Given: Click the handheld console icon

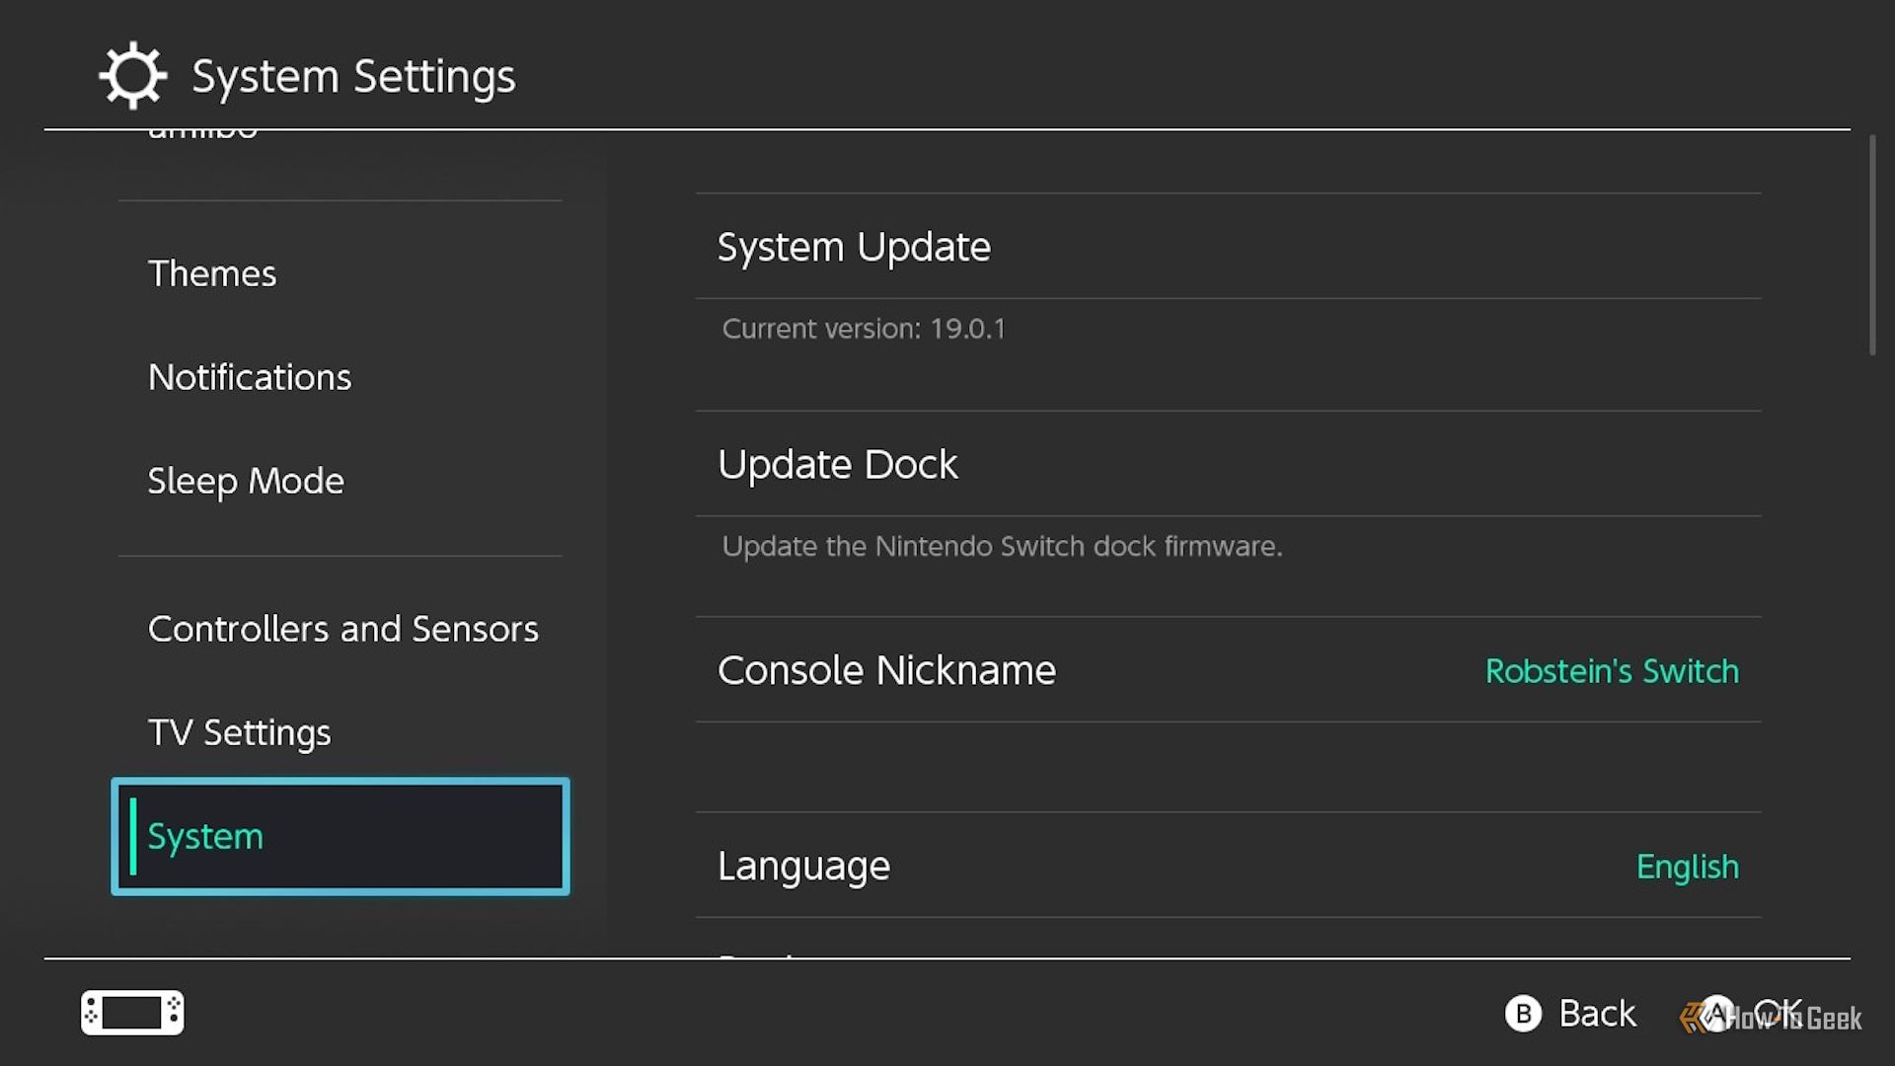Looking at the screenshot, I should 132,1013.
